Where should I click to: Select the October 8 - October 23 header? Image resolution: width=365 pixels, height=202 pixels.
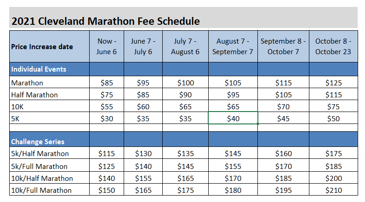coord(333,46)
